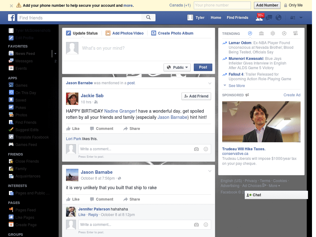Reply to Jennifer Paterson's comment
Viewport: 316px width, 237px height.
tap(93, 215)
